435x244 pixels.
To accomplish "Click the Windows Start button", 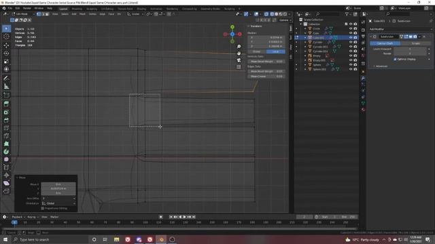I will click(x=5, y=239).
